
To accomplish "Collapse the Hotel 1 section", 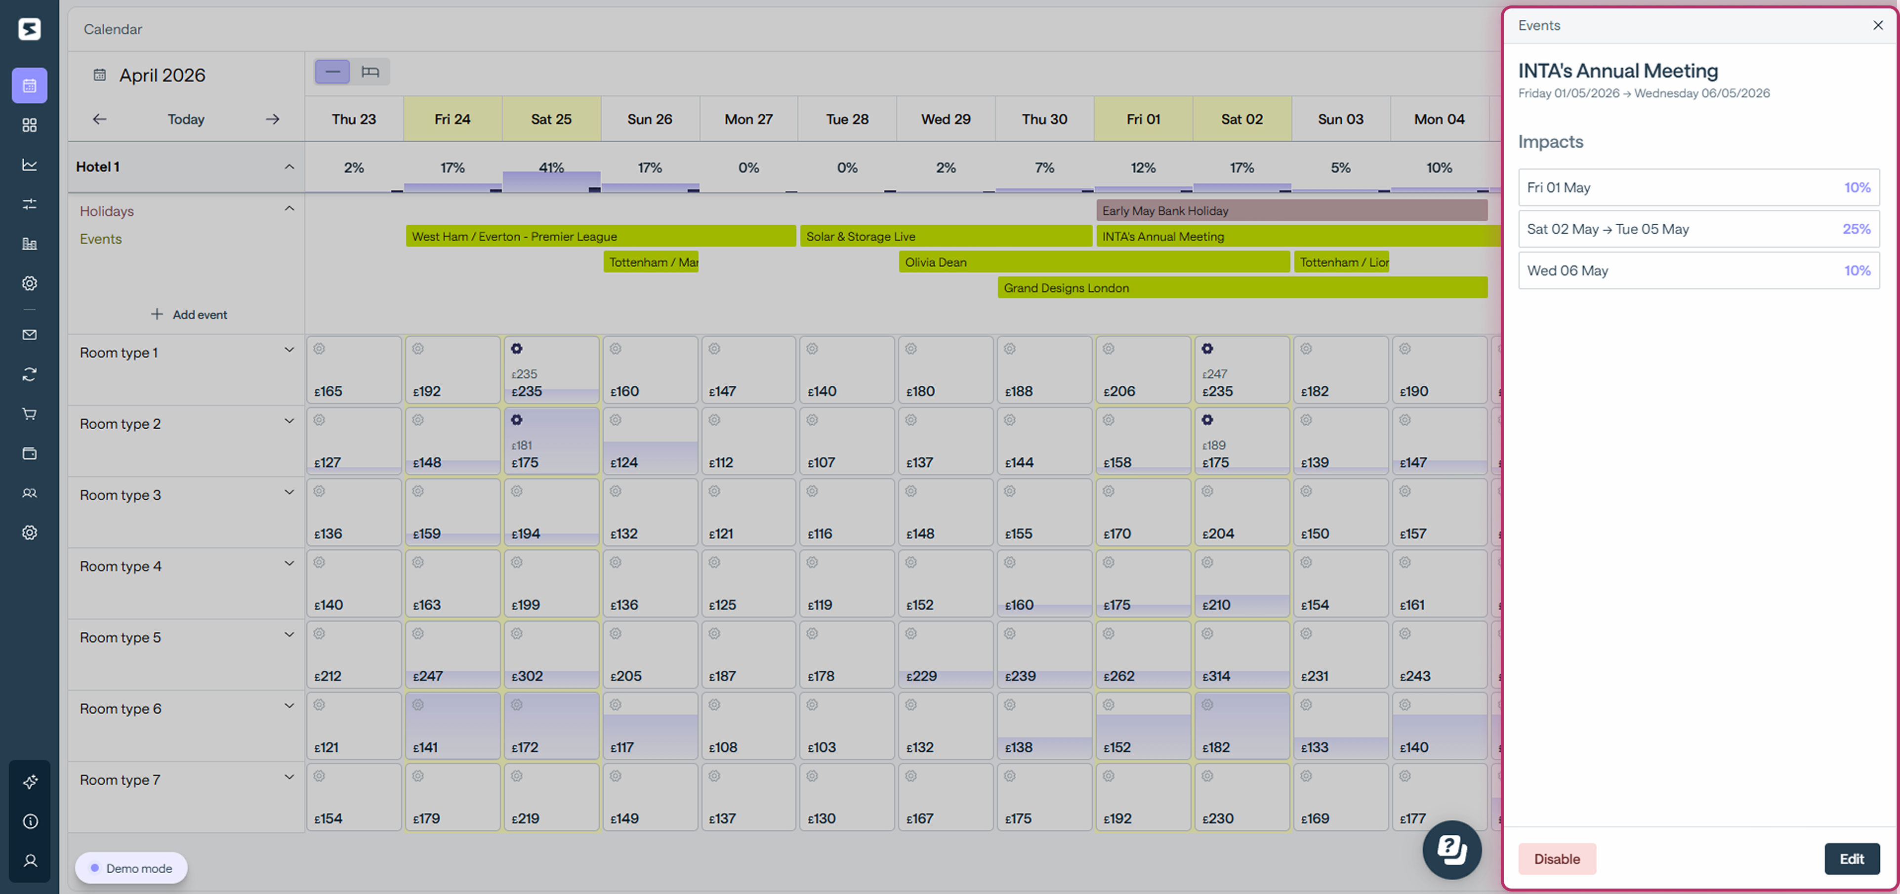I will coord(289,167).
